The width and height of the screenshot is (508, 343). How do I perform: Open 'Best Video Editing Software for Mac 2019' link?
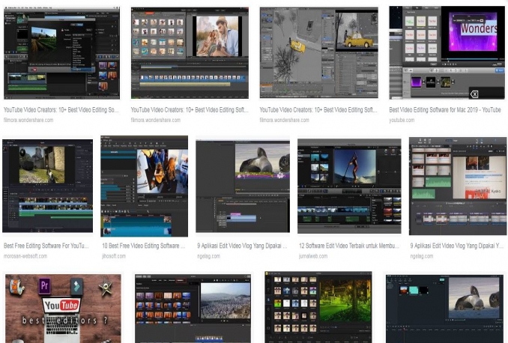[444, 109]
